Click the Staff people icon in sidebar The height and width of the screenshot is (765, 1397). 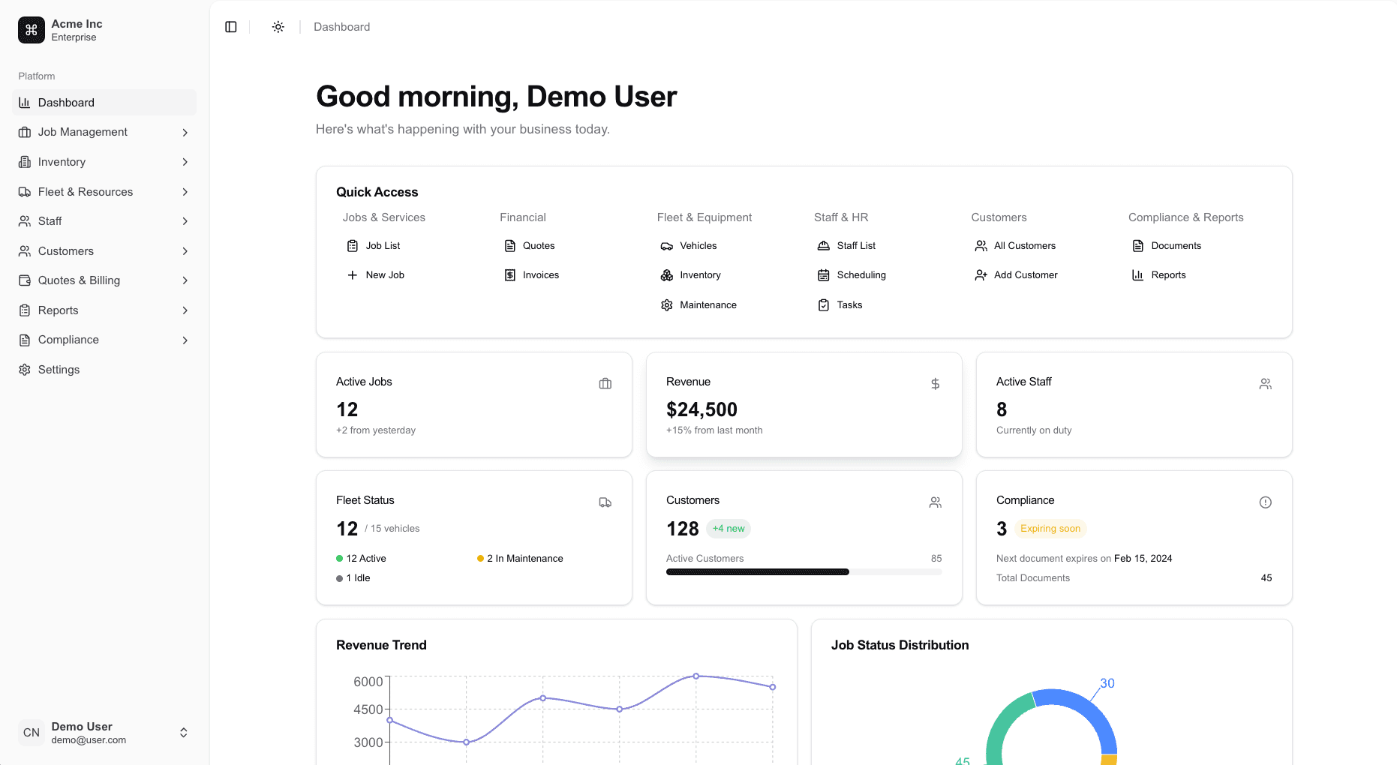pos(25,221)
